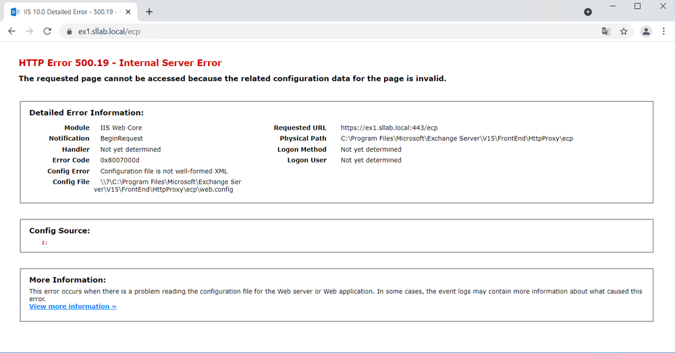
Task: Open the translate page icon
Action: point(605,32)
